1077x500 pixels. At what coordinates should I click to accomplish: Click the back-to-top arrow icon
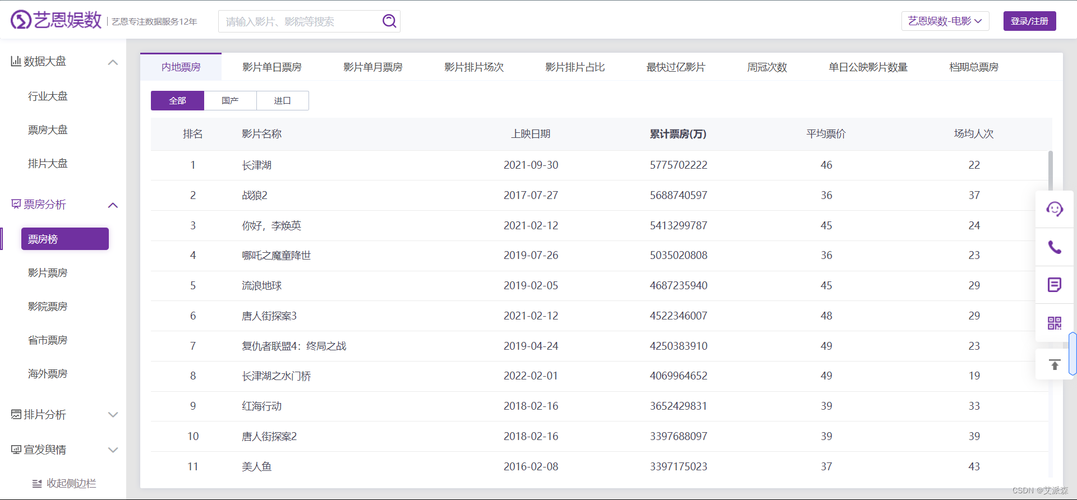[x=1054, y=365]
